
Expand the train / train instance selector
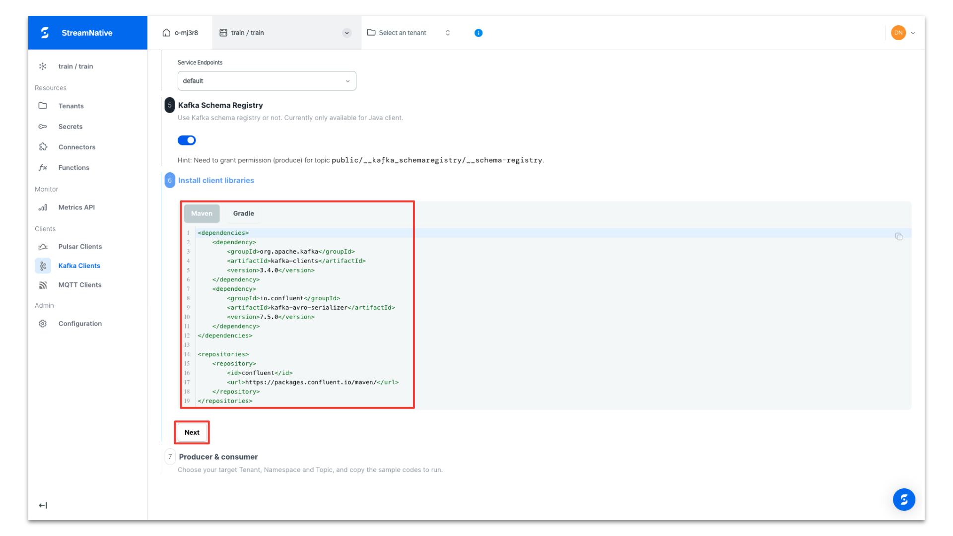tap(346, 33)
